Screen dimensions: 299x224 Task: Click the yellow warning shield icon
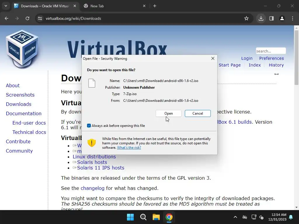[x=91, y=142]
